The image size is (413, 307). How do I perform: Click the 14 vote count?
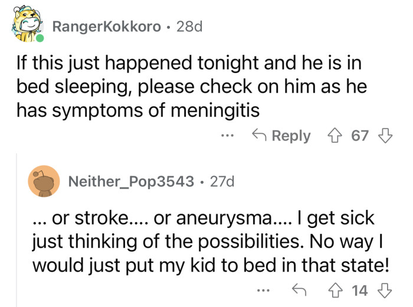click(360, 291)
